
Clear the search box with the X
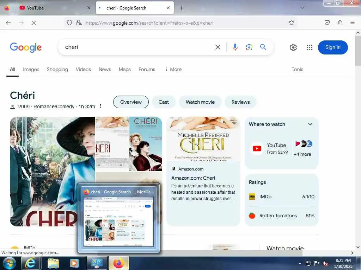click(218, 47)
